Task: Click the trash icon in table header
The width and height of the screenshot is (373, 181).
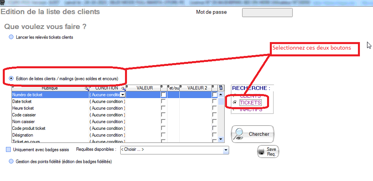Action: (x=221, y=88)
